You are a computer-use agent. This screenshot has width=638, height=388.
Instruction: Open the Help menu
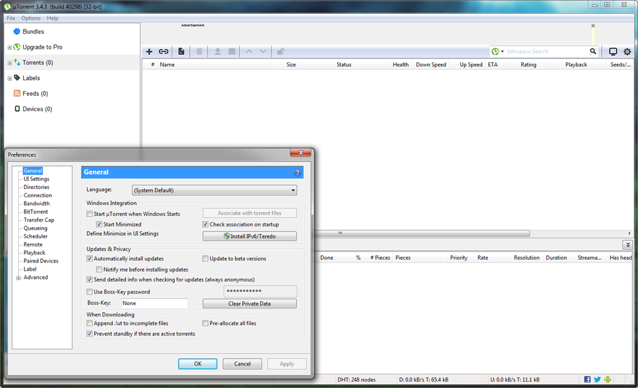[52, 18]
